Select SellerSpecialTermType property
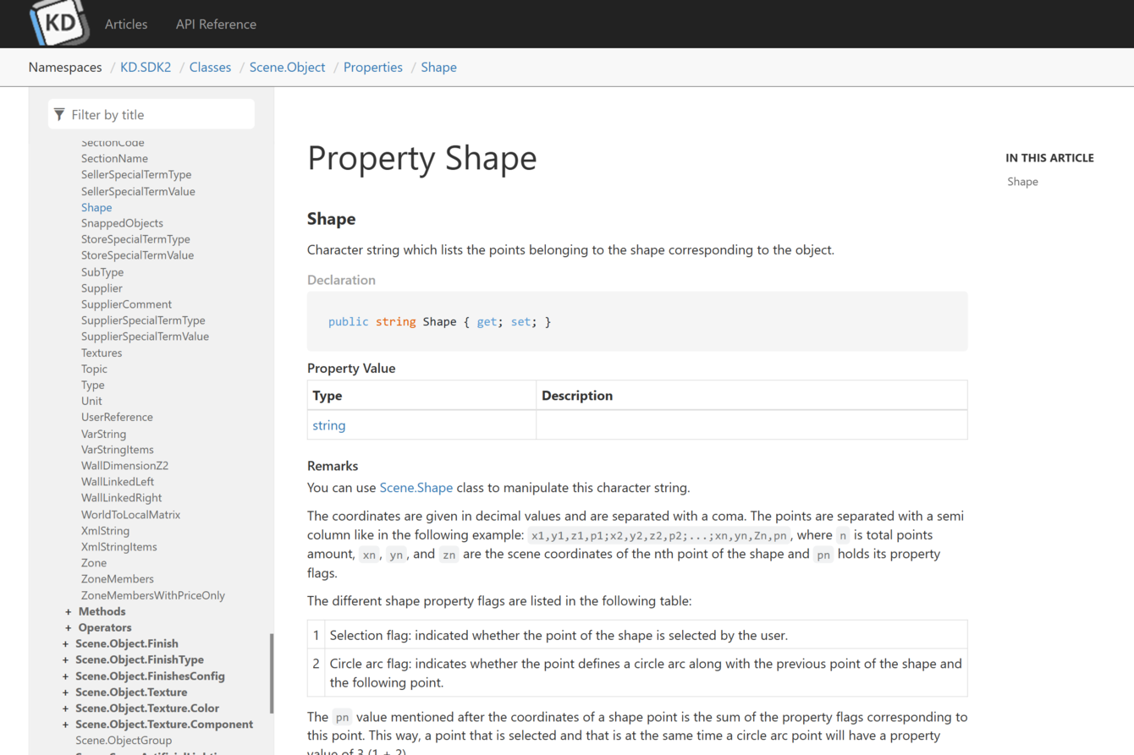 [x=136, y=174]
